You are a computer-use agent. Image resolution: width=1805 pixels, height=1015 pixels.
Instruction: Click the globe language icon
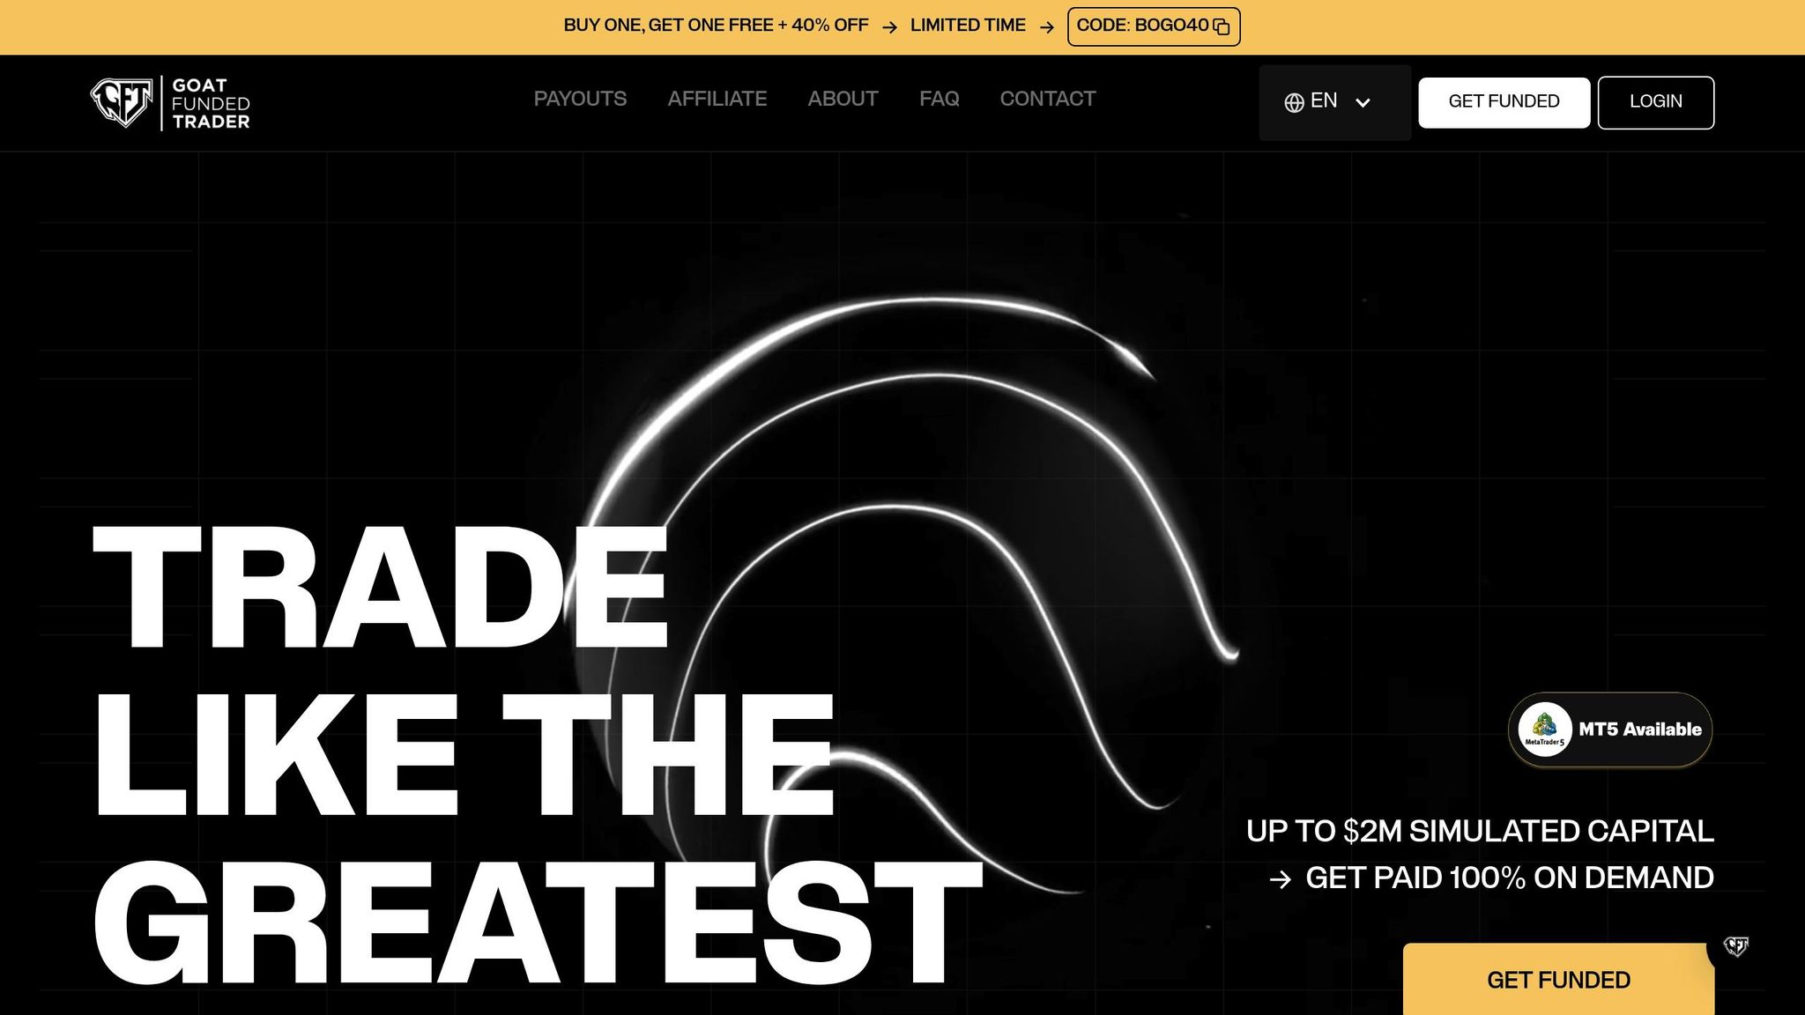[1294, 102]
